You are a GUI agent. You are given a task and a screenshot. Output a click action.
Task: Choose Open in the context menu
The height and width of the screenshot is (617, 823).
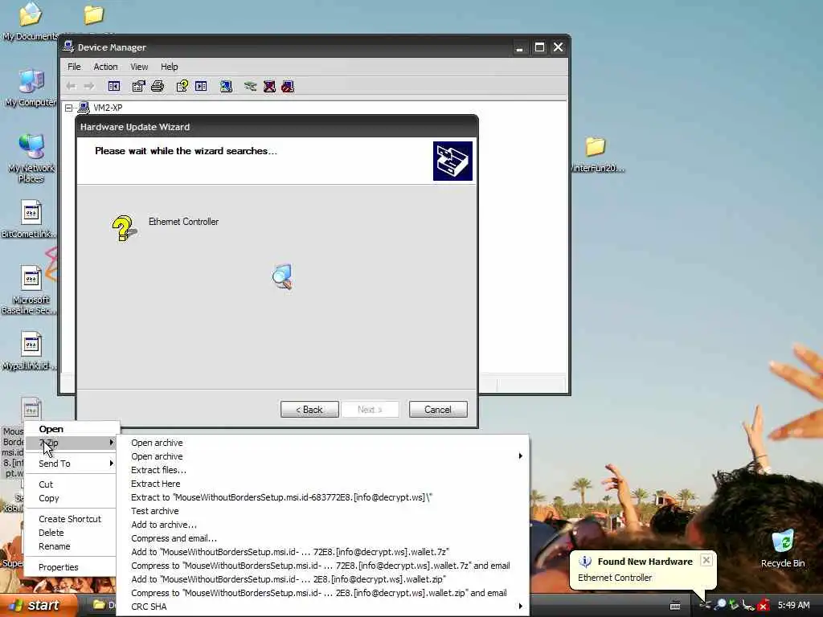coord(71,429)
